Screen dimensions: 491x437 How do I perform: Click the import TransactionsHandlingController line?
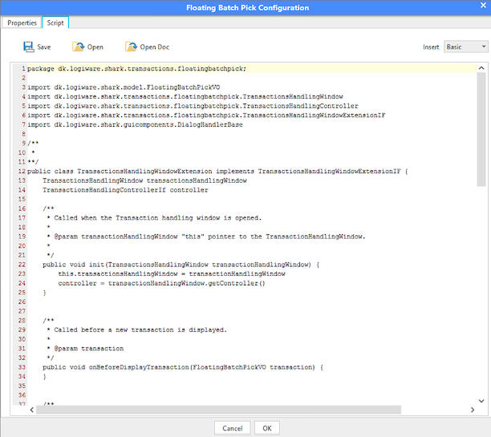point(193,106)
